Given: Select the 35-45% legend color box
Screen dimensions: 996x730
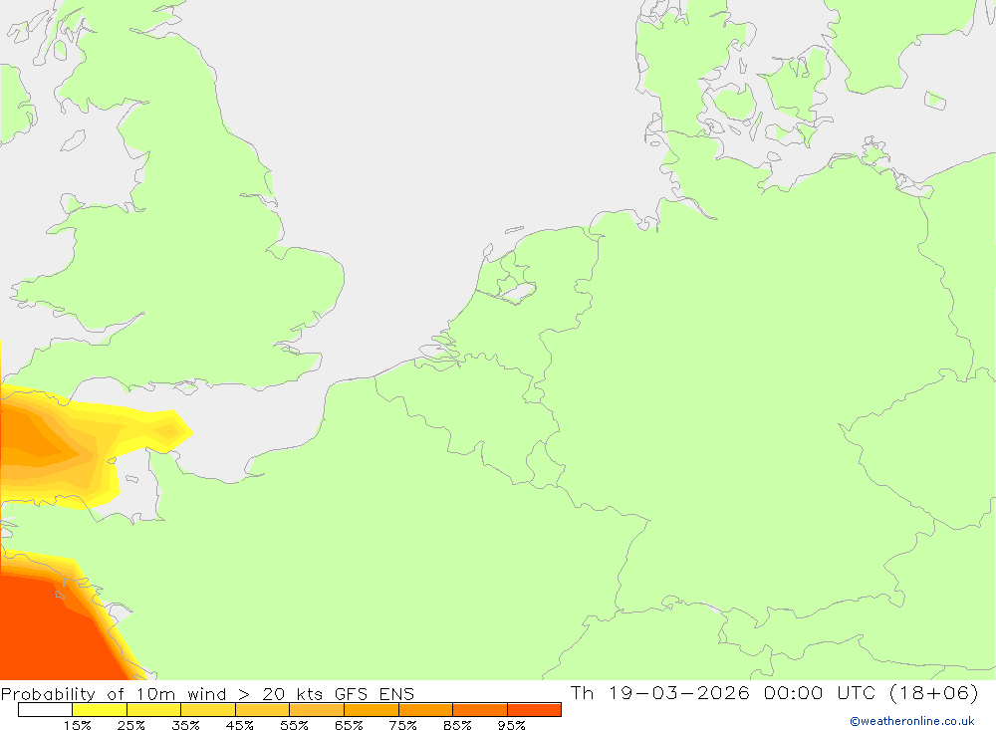Looking at the screenshot, I should pos(208,710).
